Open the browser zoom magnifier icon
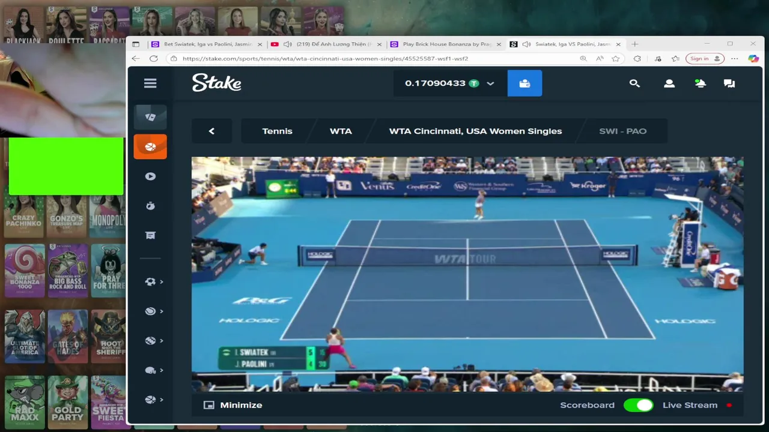This screenshot has height=432, width=769. [583, 59]
